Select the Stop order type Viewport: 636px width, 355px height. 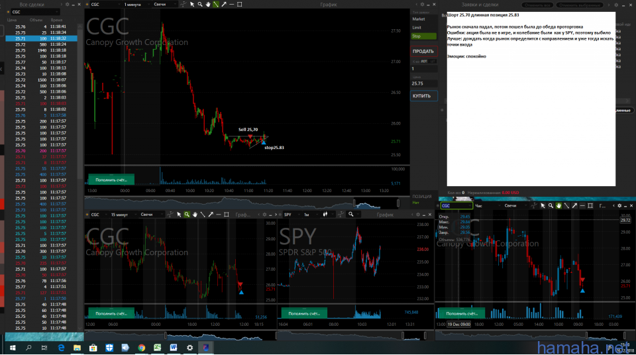point(424,36)
